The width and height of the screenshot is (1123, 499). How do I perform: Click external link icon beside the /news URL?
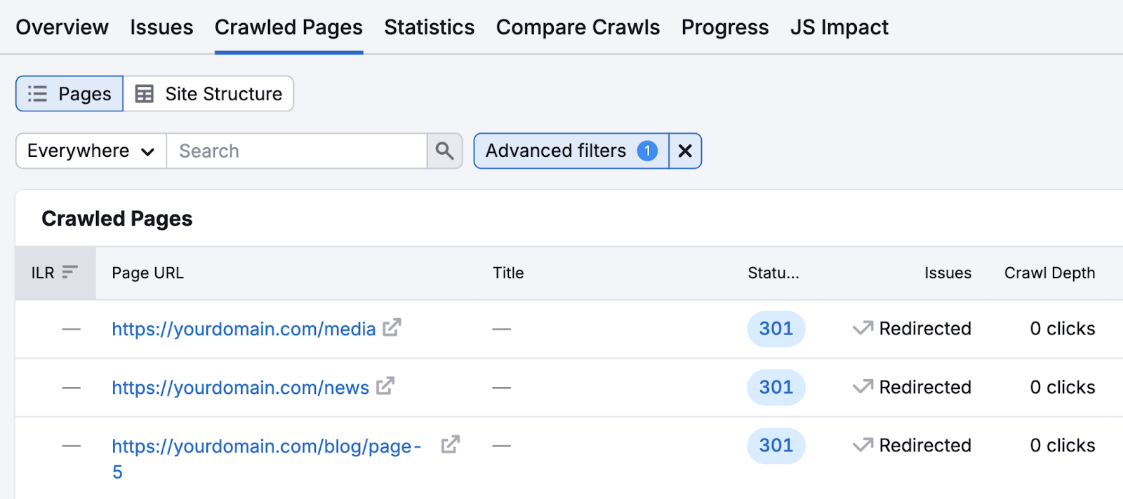click(387, 385)
